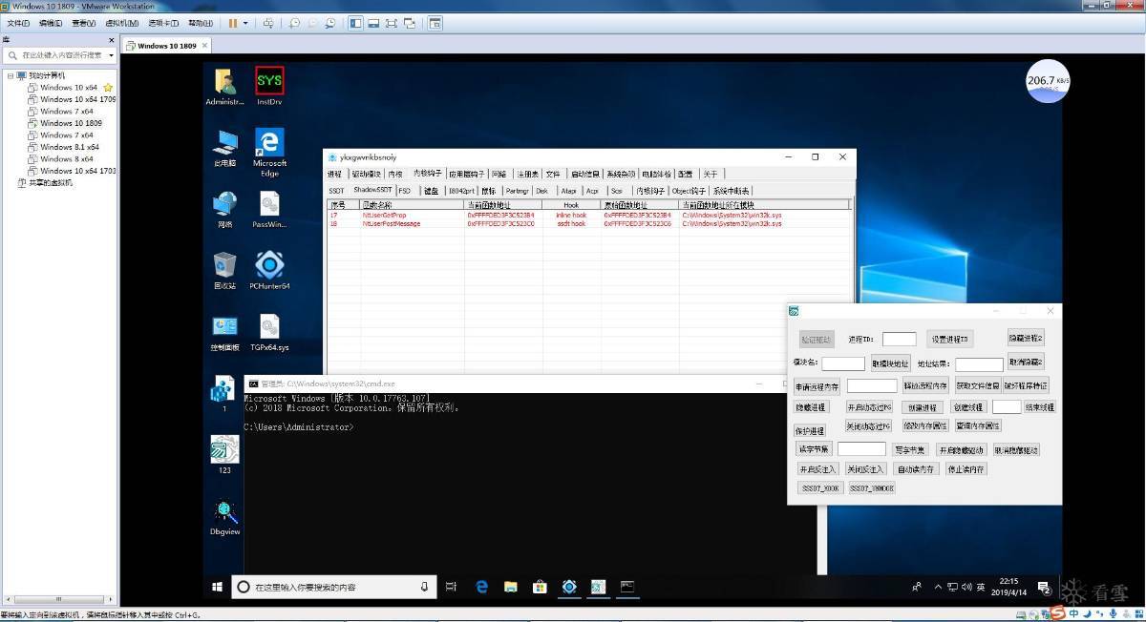1146x622 pixels.
Task: Open Edge from guest taskbar
Action: click(482, 587)
